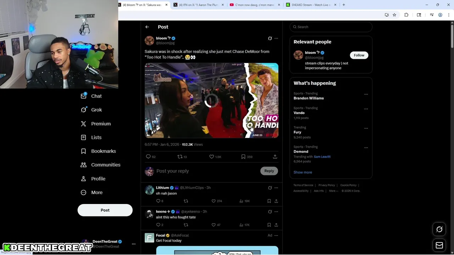
Task: Expand the More sidebar menu
Action: click(x=92, y=192)
